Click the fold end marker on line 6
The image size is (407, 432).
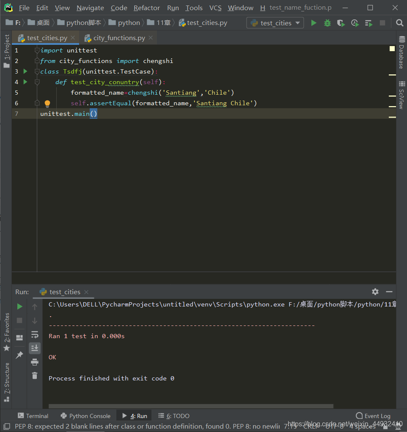[x=37, y=103]
